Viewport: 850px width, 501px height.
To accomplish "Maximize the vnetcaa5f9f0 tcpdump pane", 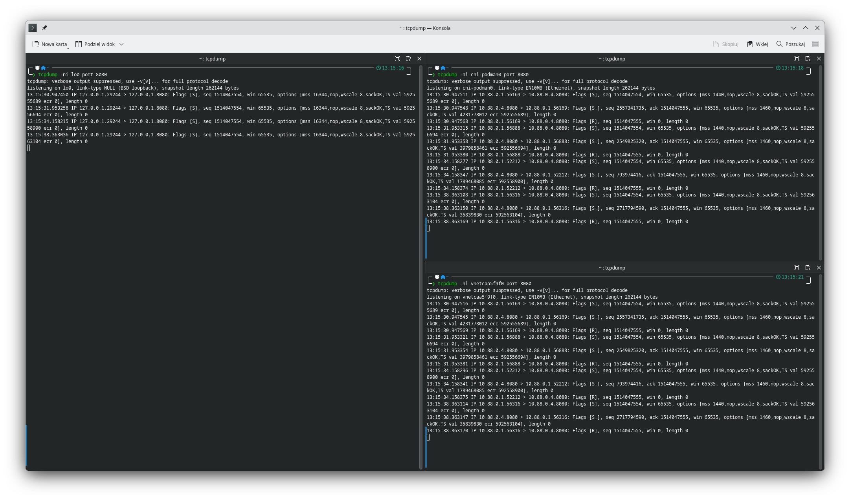I will click(797, 268).
